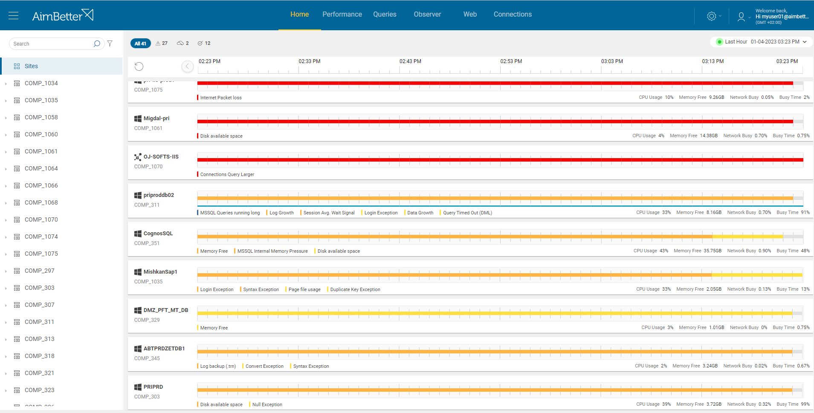814x413 pixels.
Task: Switch to the Web tab
Action: 470,14
